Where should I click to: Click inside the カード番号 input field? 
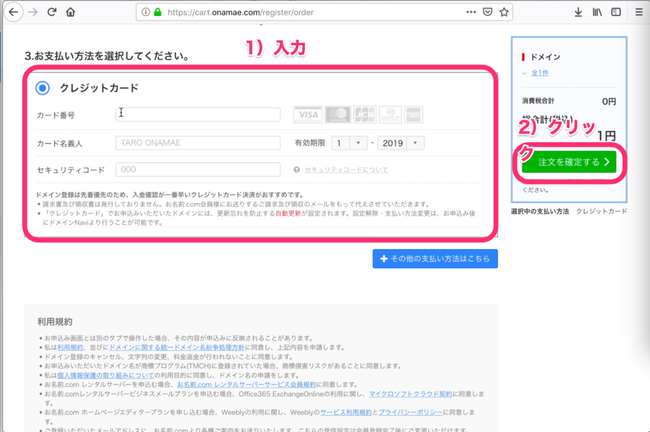coord(197,114)
